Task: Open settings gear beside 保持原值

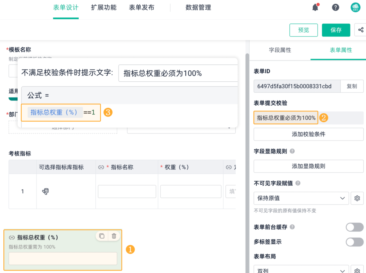Action: (357, 198)
